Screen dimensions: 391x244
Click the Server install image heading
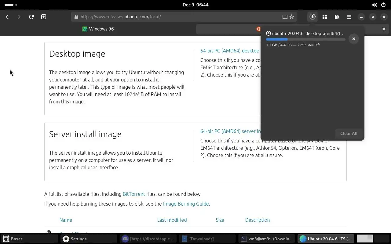85,134
